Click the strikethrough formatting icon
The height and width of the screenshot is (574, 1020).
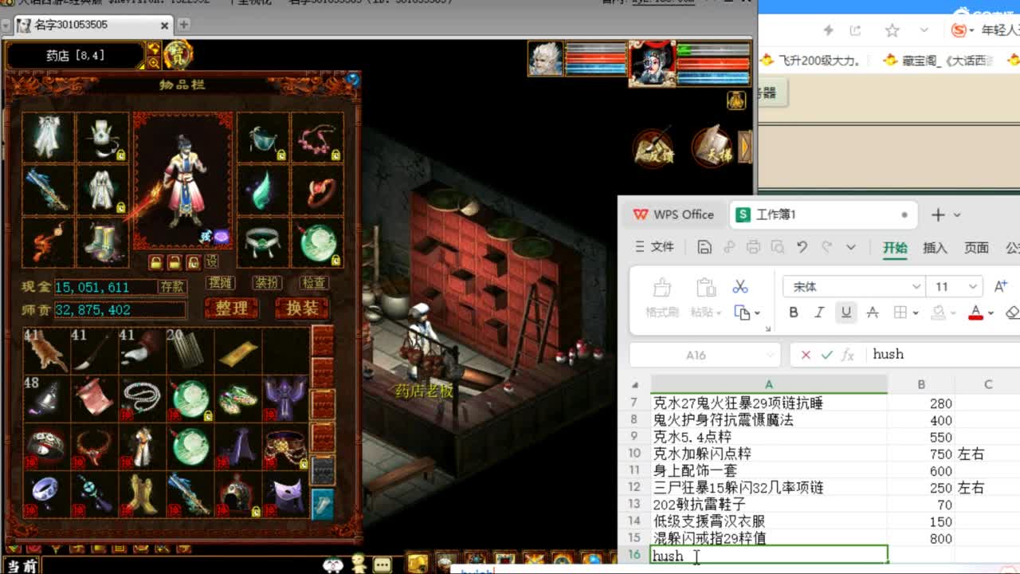click(873, 313)
